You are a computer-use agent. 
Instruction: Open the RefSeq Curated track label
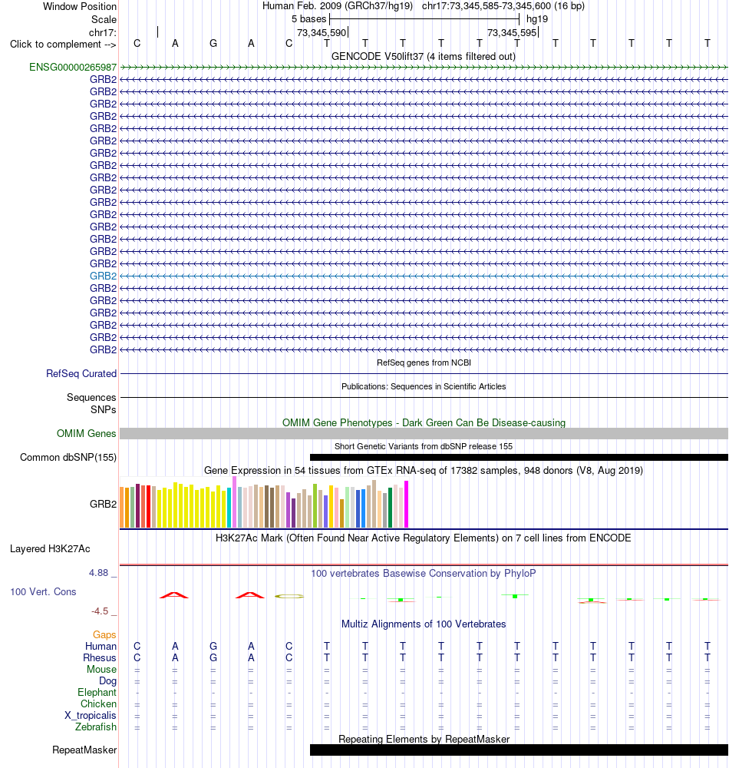pos(81,374)
